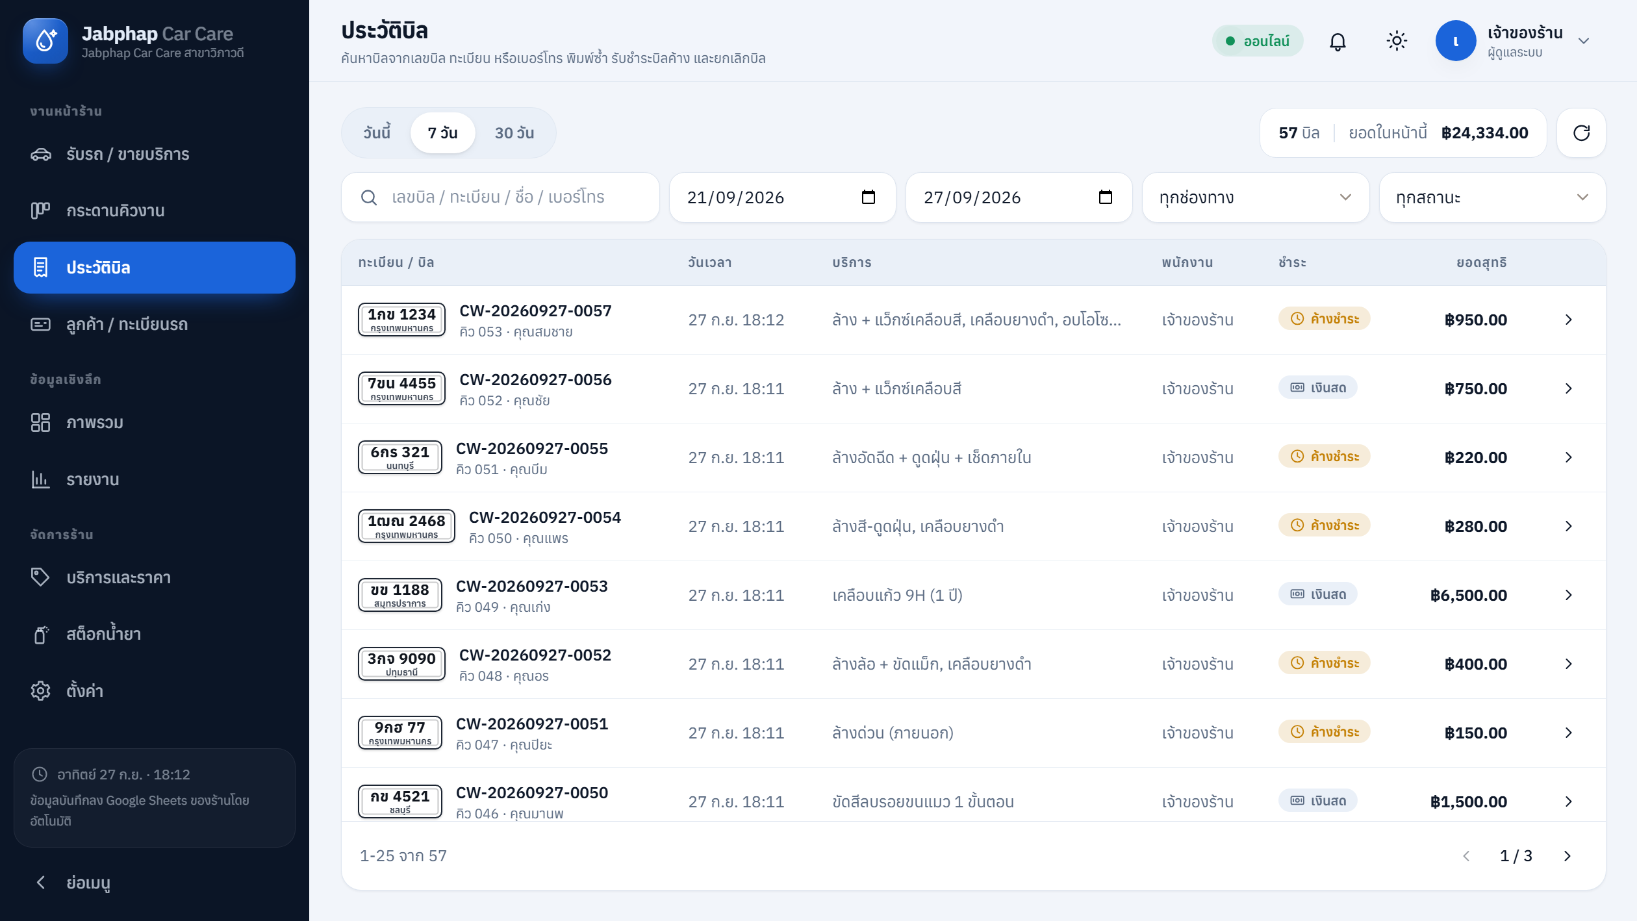Open ตั้งค่า settings

pos(155,690)
